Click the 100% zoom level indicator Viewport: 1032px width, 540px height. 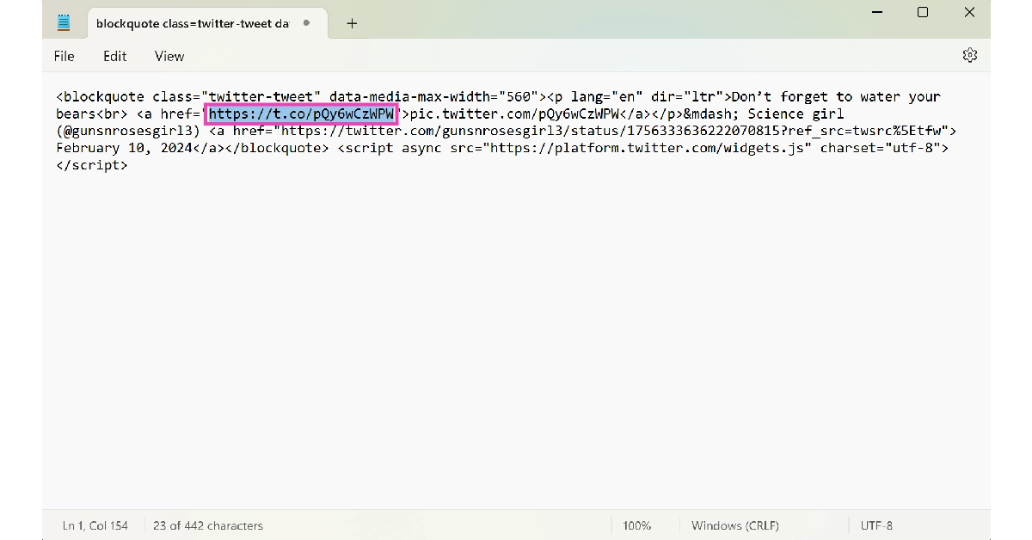point(636,525)
